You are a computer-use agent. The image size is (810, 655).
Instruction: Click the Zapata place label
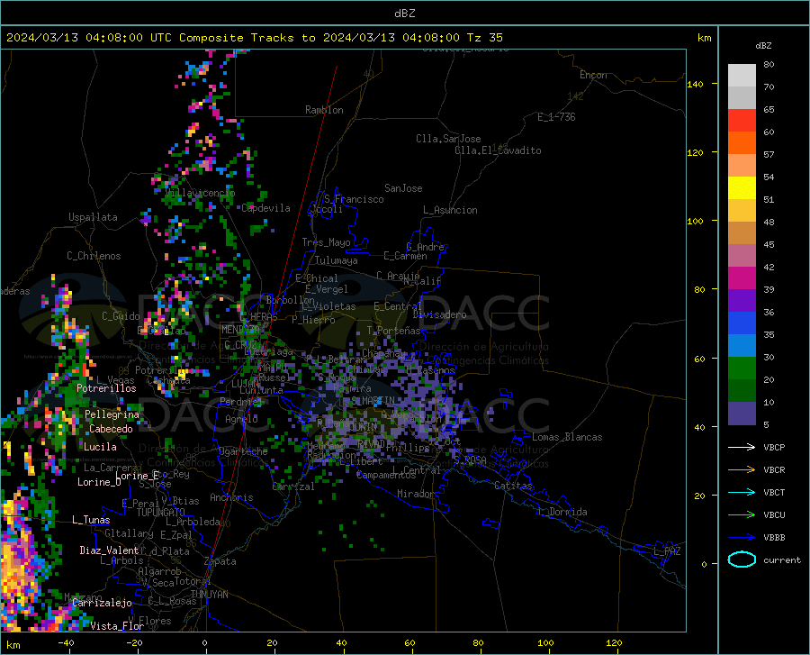[220, 561]
